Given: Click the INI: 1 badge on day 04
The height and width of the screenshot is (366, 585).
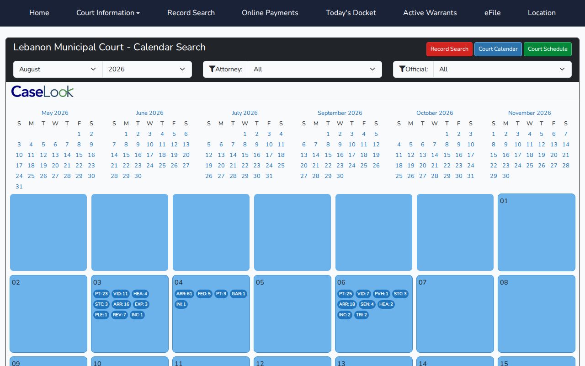Looking at the screenshot, I should (181, 304).
